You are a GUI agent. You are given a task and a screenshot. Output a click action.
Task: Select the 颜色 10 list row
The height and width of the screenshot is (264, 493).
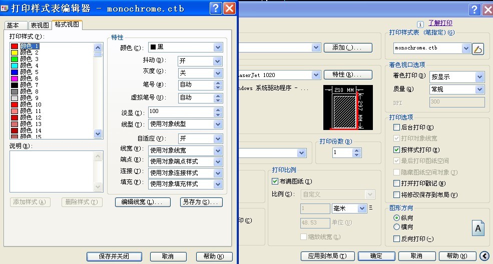point(27,104)
